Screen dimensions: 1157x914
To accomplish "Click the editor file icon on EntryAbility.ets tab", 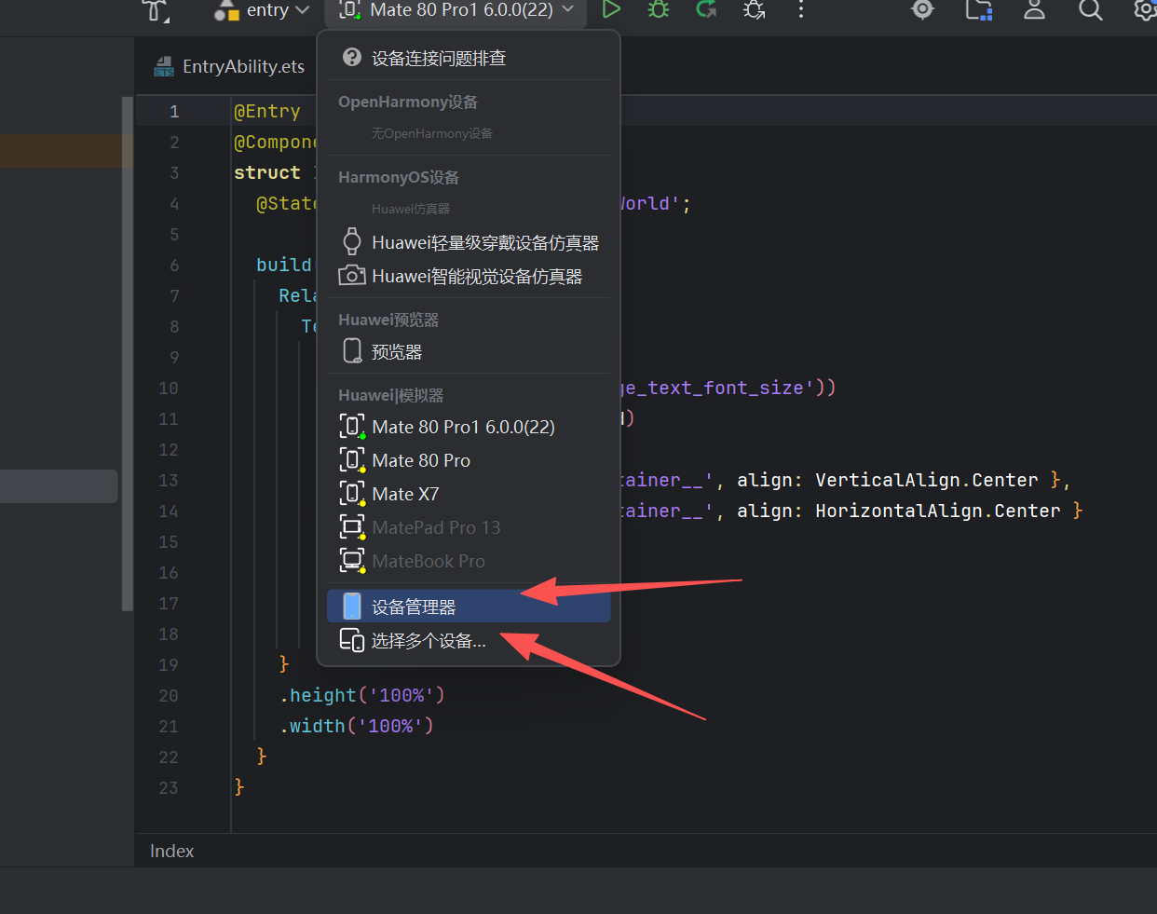I will 164,66.
